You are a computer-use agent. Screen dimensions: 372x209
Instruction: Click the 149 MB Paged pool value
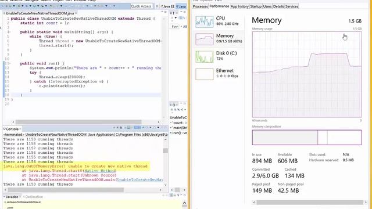point(262,190)
